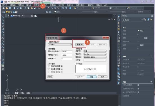Click the Print icon in top toolbar

click(14, 8)
